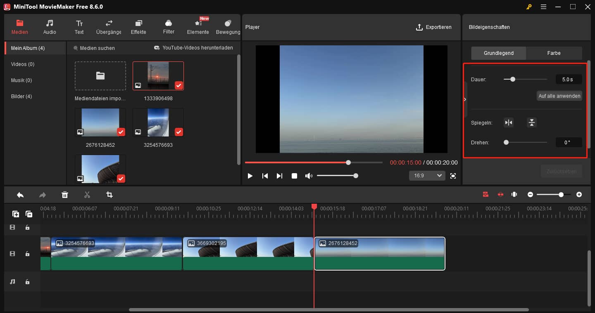Flip image horizontally with mirror icon

tap(509, 122)
